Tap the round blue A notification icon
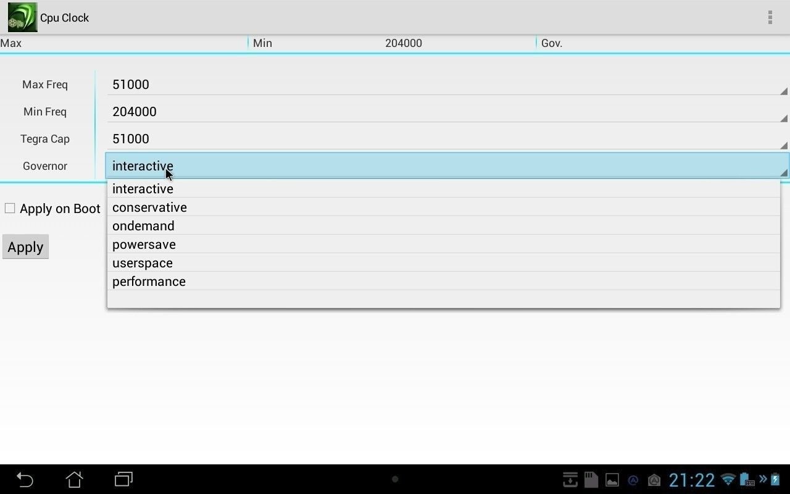The width and height of the screenshot is (790, 494). (633, 480)
